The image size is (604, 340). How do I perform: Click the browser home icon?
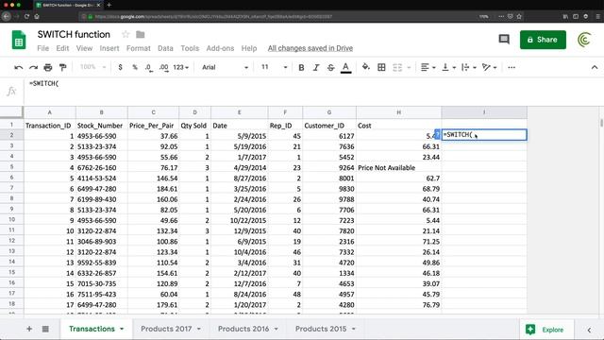tap(37, 17)
